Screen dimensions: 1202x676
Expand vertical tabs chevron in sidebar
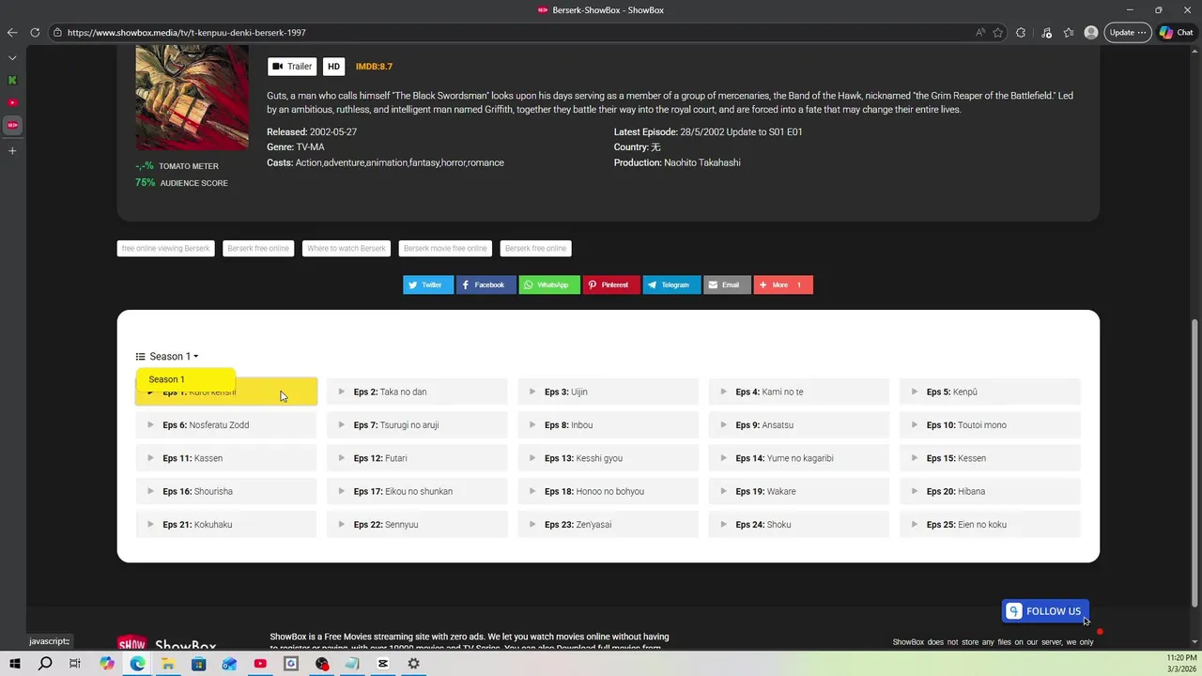coord(12,58)
